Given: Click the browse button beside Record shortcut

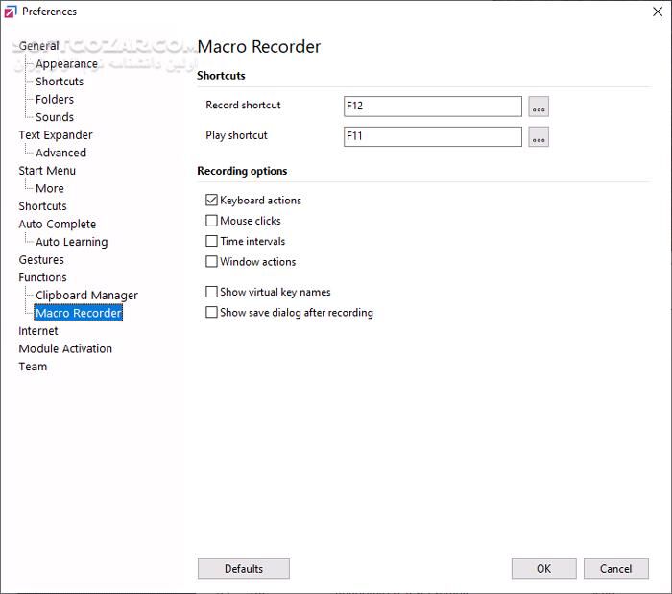Looking at the screenshot, I should [539, 107].
